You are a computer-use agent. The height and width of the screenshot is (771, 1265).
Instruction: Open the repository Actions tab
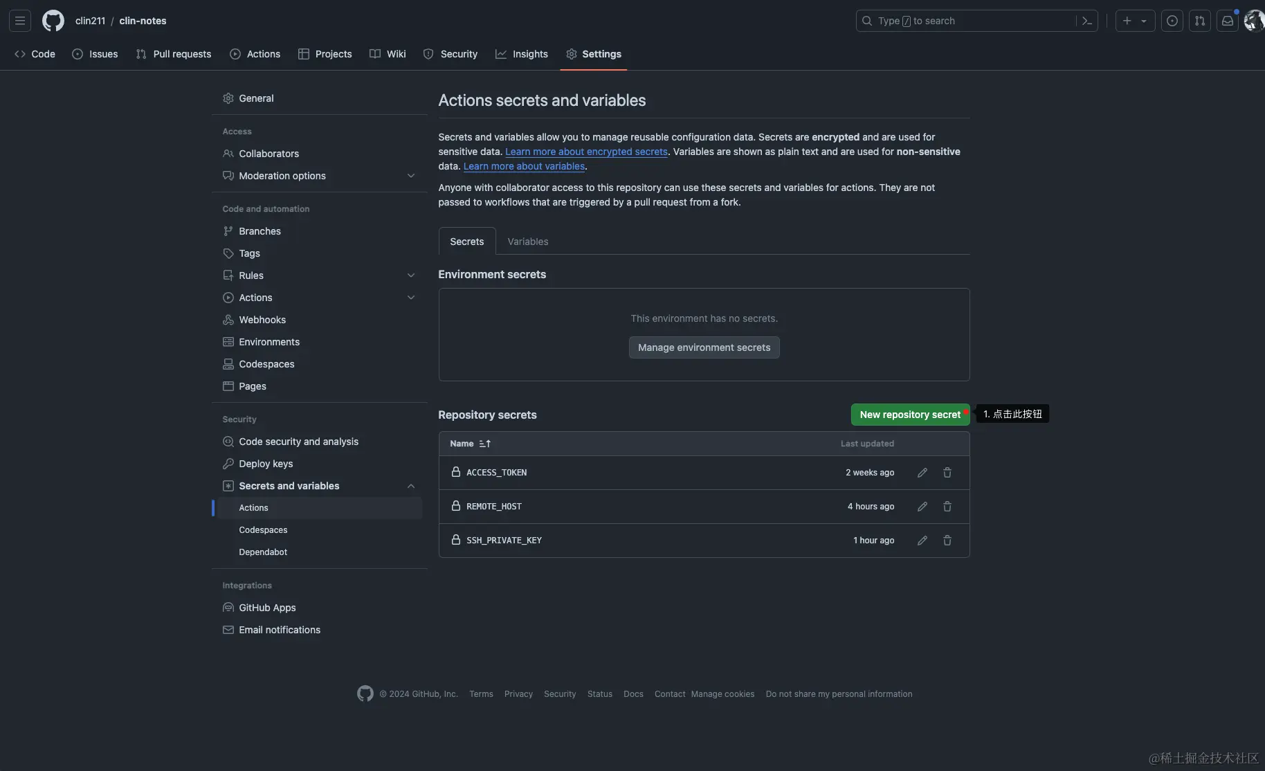point(255,54)
